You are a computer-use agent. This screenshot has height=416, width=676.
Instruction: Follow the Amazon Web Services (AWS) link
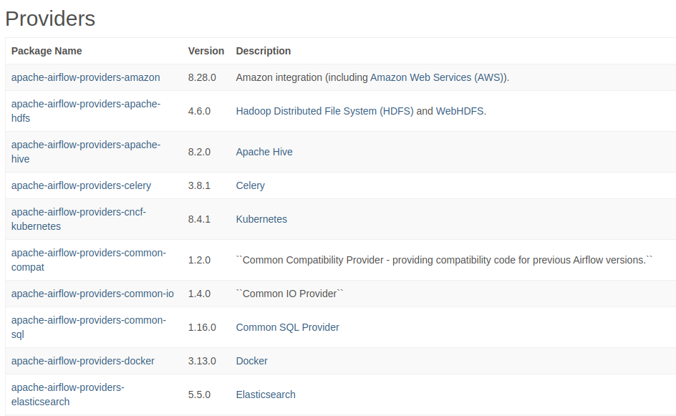437,77
